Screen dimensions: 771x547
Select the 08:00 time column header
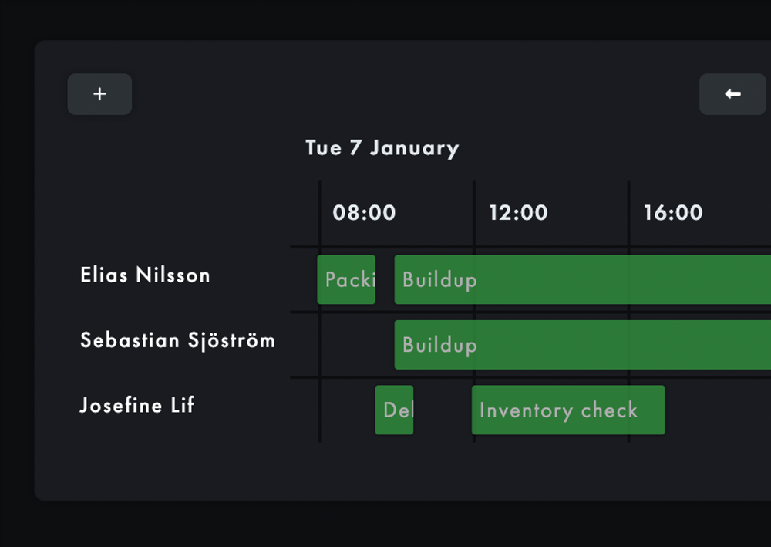364,213
